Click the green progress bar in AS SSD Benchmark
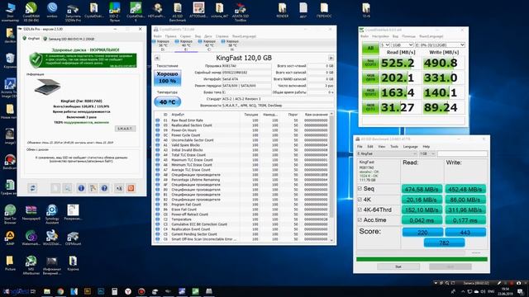Screen dimensions: 529x297 (422, 259)
